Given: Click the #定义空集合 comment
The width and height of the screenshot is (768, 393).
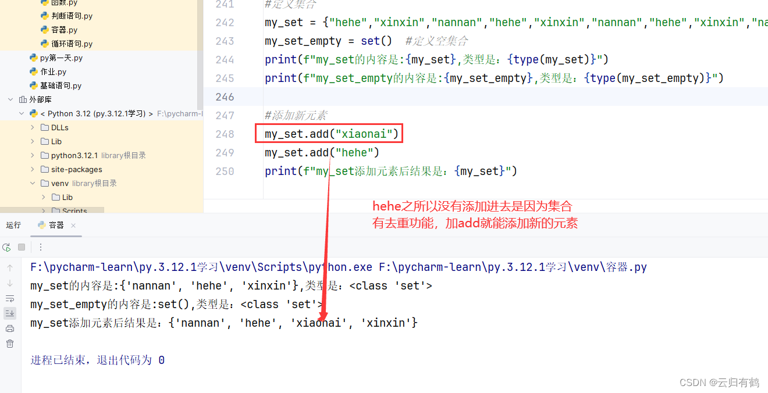Looking at the screenshot, I should (x=437, y=41).
